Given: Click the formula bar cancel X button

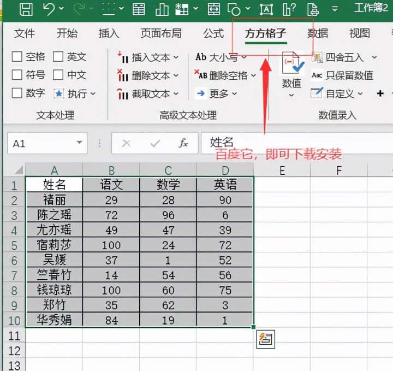Looking at the screenshot, I should [126, 144].
